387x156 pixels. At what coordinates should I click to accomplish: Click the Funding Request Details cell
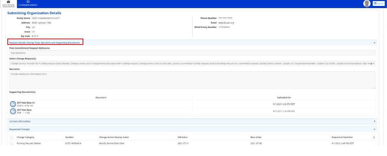[x=28, y=143]
